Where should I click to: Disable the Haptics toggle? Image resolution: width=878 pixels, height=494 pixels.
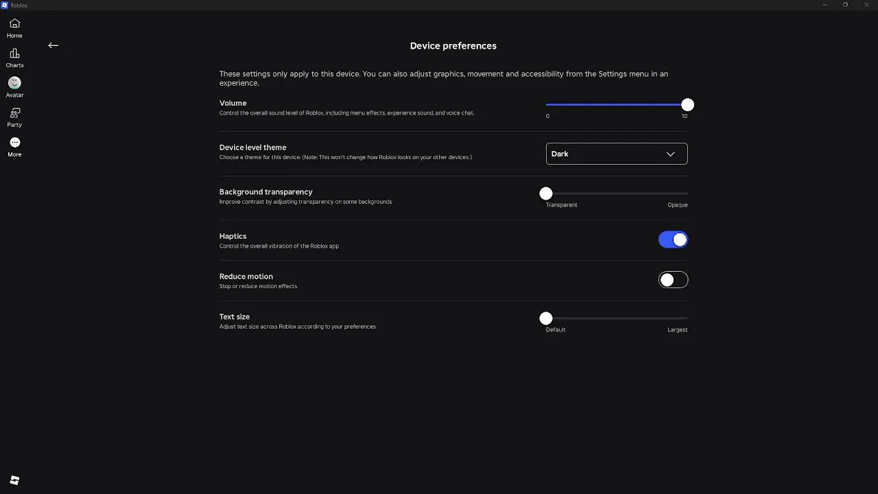click(x=673, y=239)
